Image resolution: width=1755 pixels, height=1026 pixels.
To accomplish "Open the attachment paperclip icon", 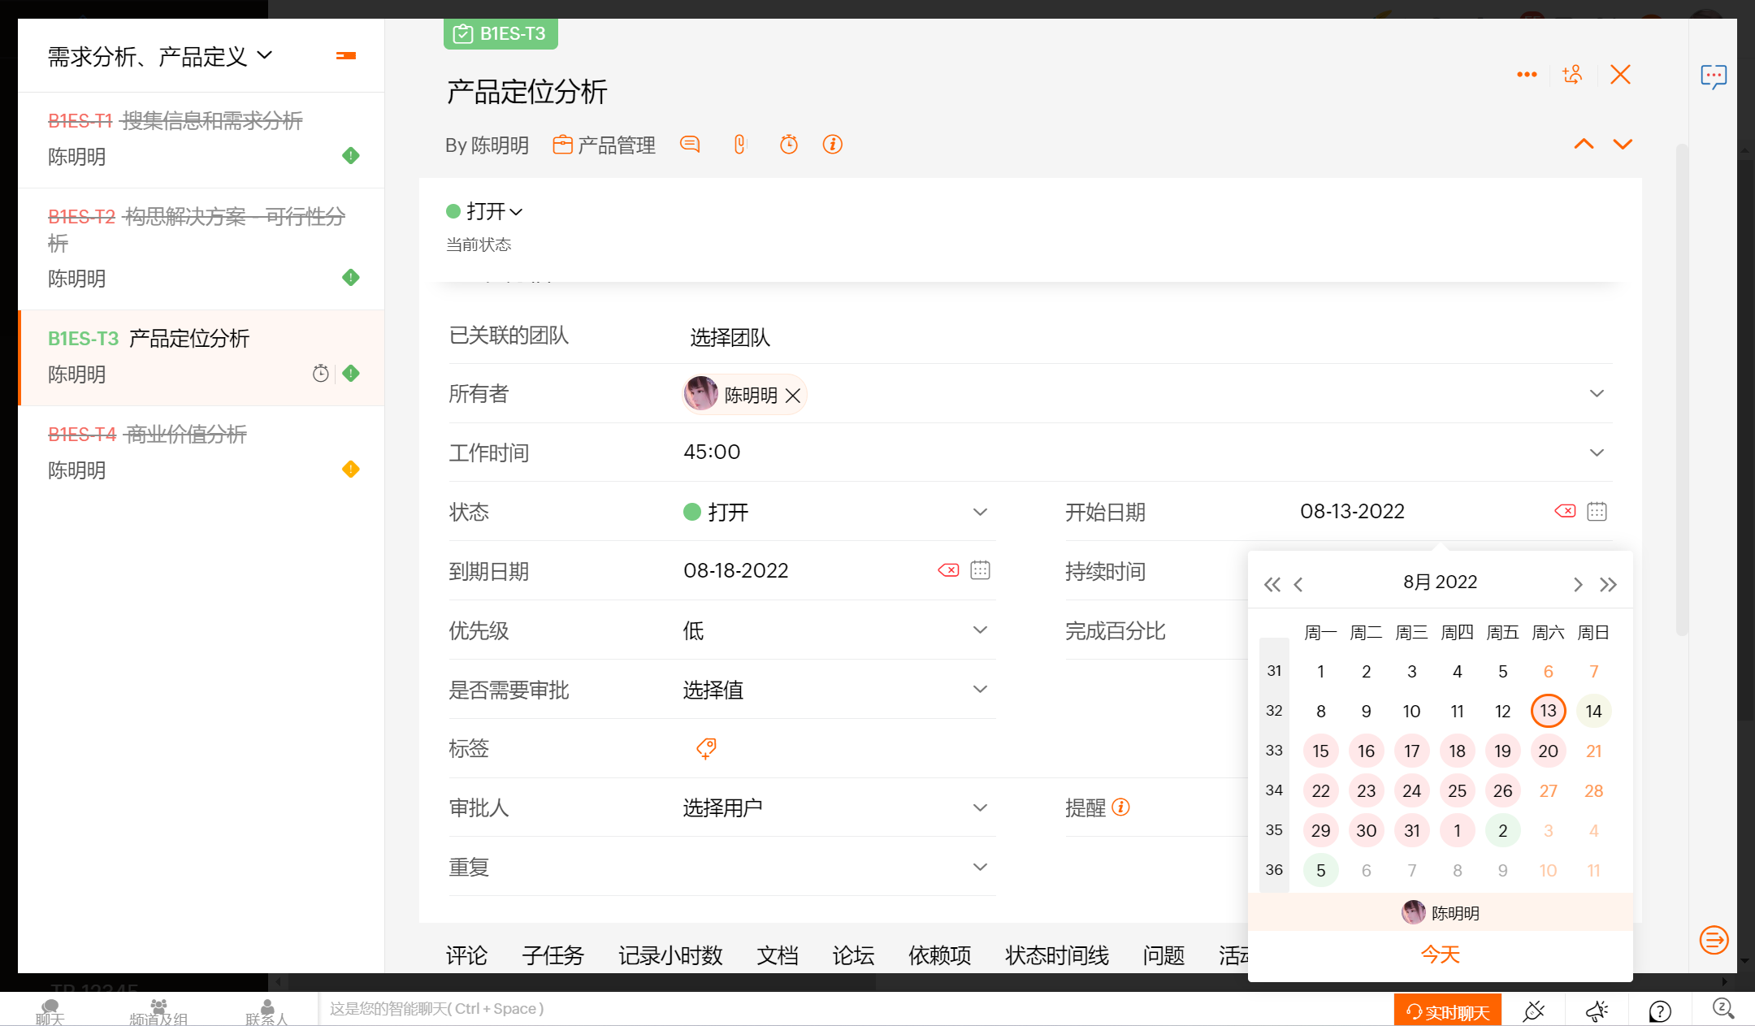I will coord(739,145).
